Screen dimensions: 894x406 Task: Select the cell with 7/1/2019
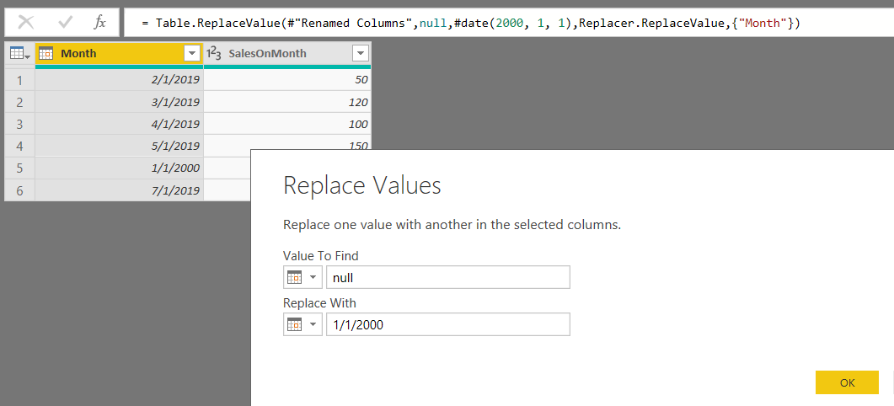point(119,190)
